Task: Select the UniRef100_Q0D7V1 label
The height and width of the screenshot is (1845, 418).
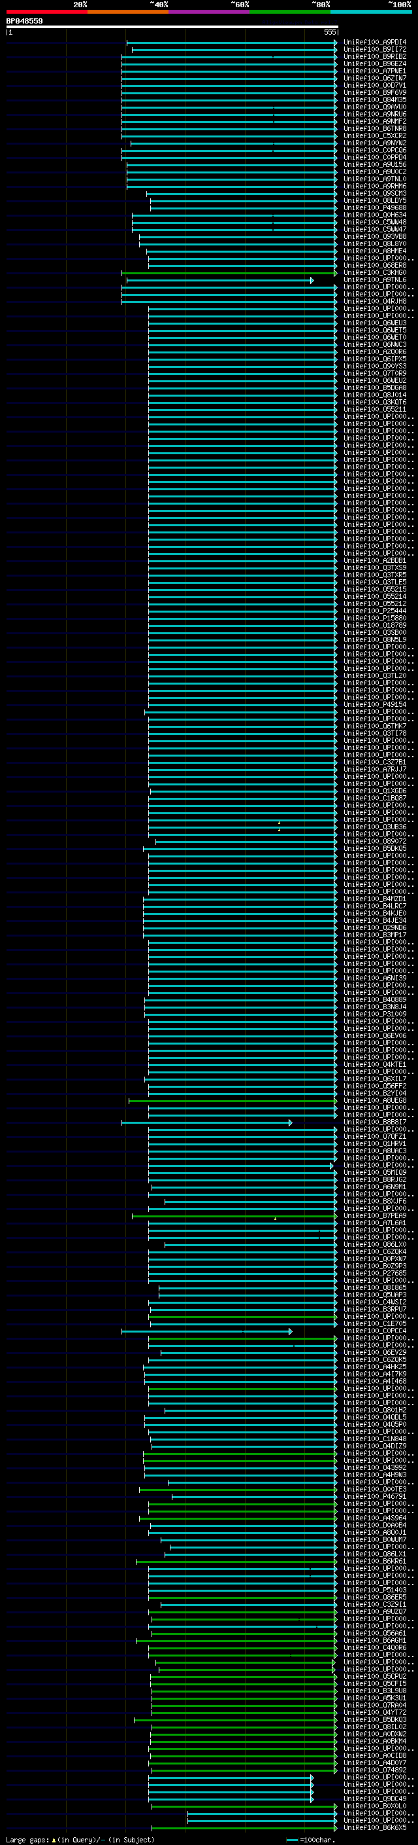Action: click(374, 85)
